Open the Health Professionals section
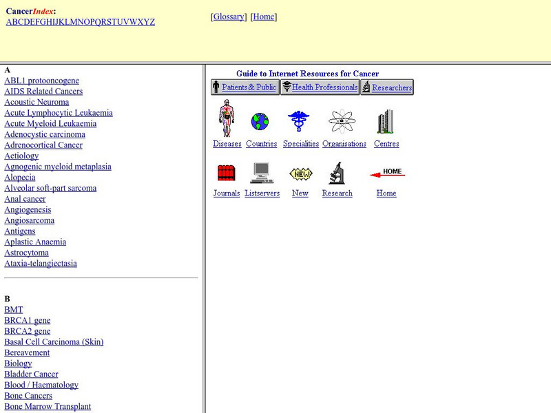 point(324,87)
